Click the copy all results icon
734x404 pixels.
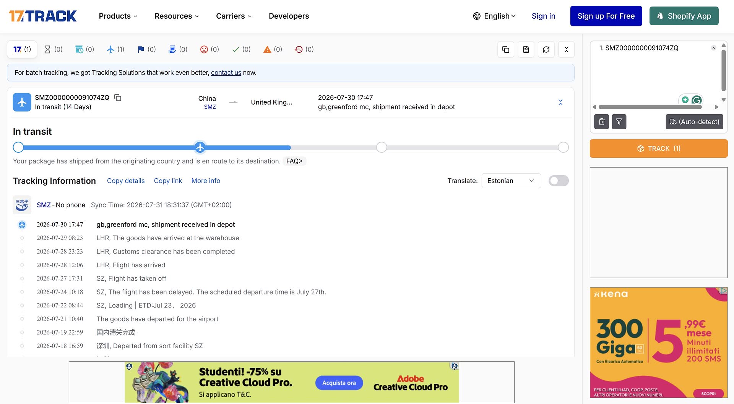click(x=506, y=49)
